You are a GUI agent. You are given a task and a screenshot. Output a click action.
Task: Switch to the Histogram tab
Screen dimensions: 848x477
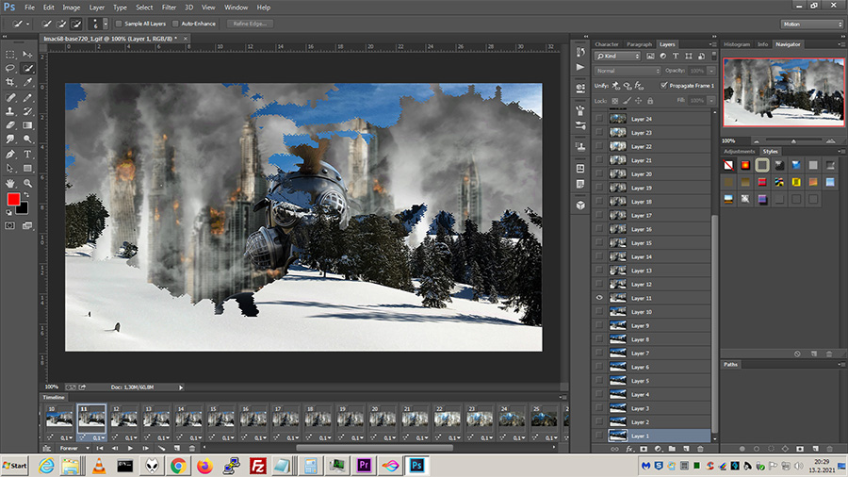(737, 44)
